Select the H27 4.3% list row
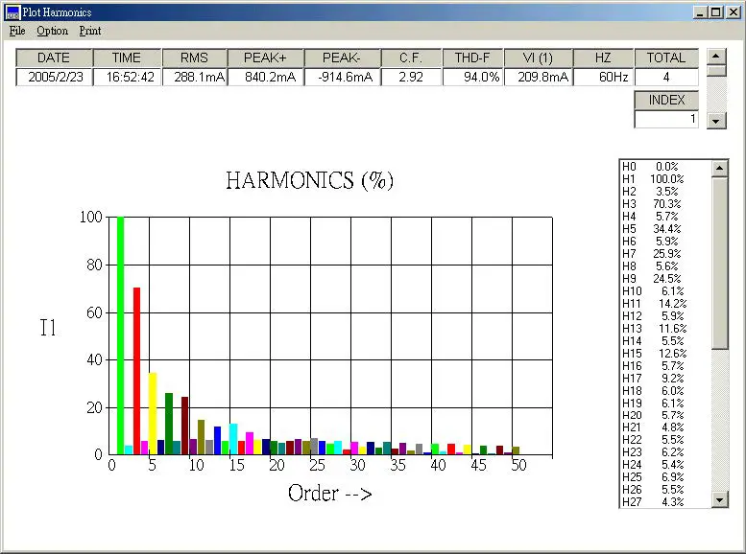This screenshot has height=554, width=746. coord(665,501)
